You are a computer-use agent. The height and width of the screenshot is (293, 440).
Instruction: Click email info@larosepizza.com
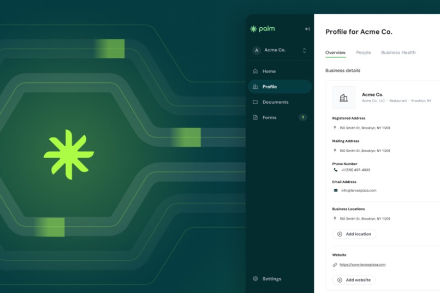click(x=359, y=190)
